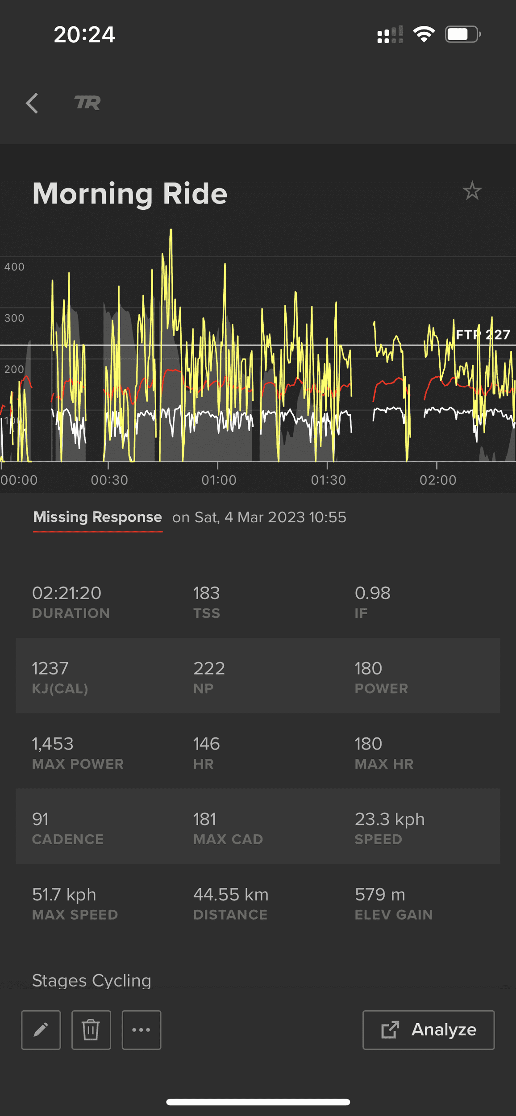Tap the 01:00 mark on chart timeline
Viewport: 516px width, 1116px height.
click(218, 480)
